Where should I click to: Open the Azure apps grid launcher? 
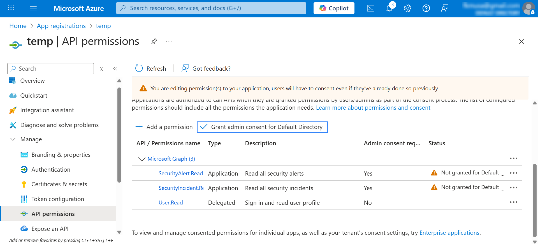tap(11, 8)
